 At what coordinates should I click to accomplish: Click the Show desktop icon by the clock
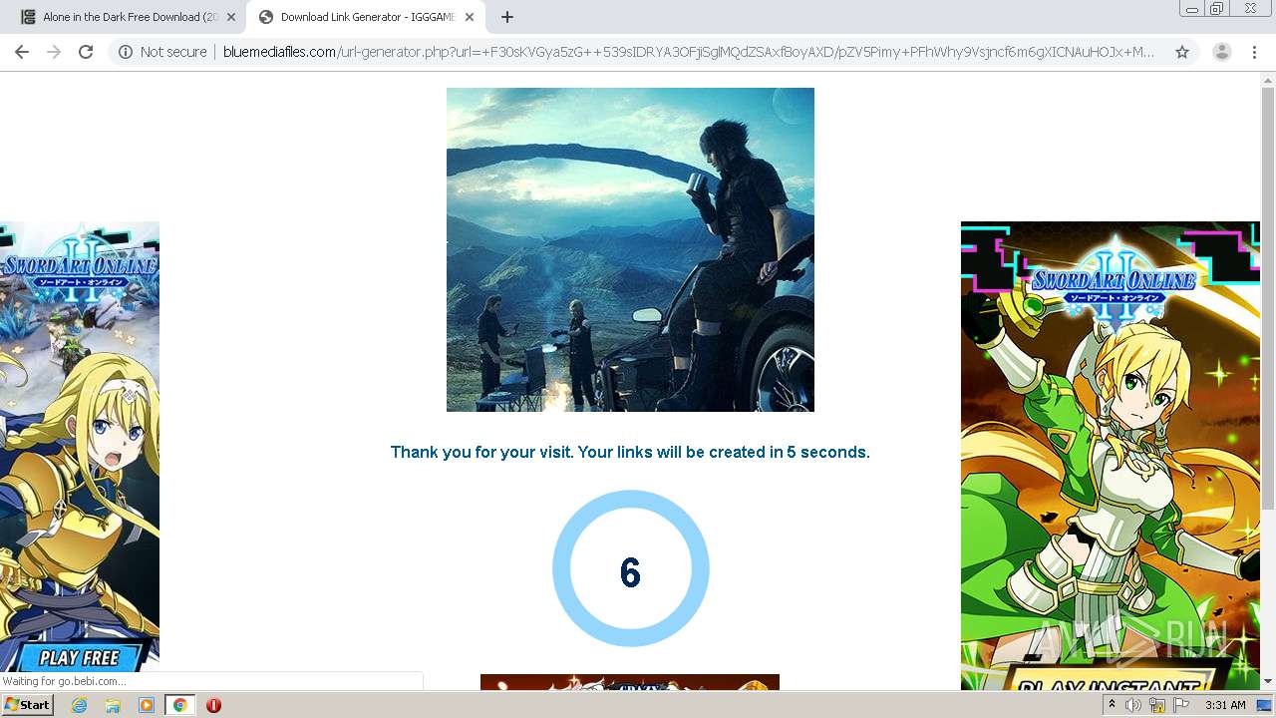[x=1264, y=705]
